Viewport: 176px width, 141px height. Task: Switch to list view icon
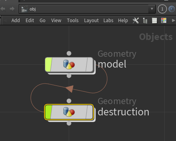(155, 21)
